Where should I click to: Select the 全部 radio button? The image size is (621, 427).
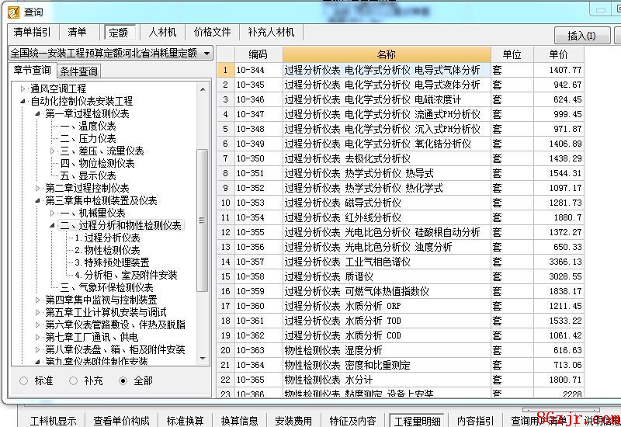point(123,380)
